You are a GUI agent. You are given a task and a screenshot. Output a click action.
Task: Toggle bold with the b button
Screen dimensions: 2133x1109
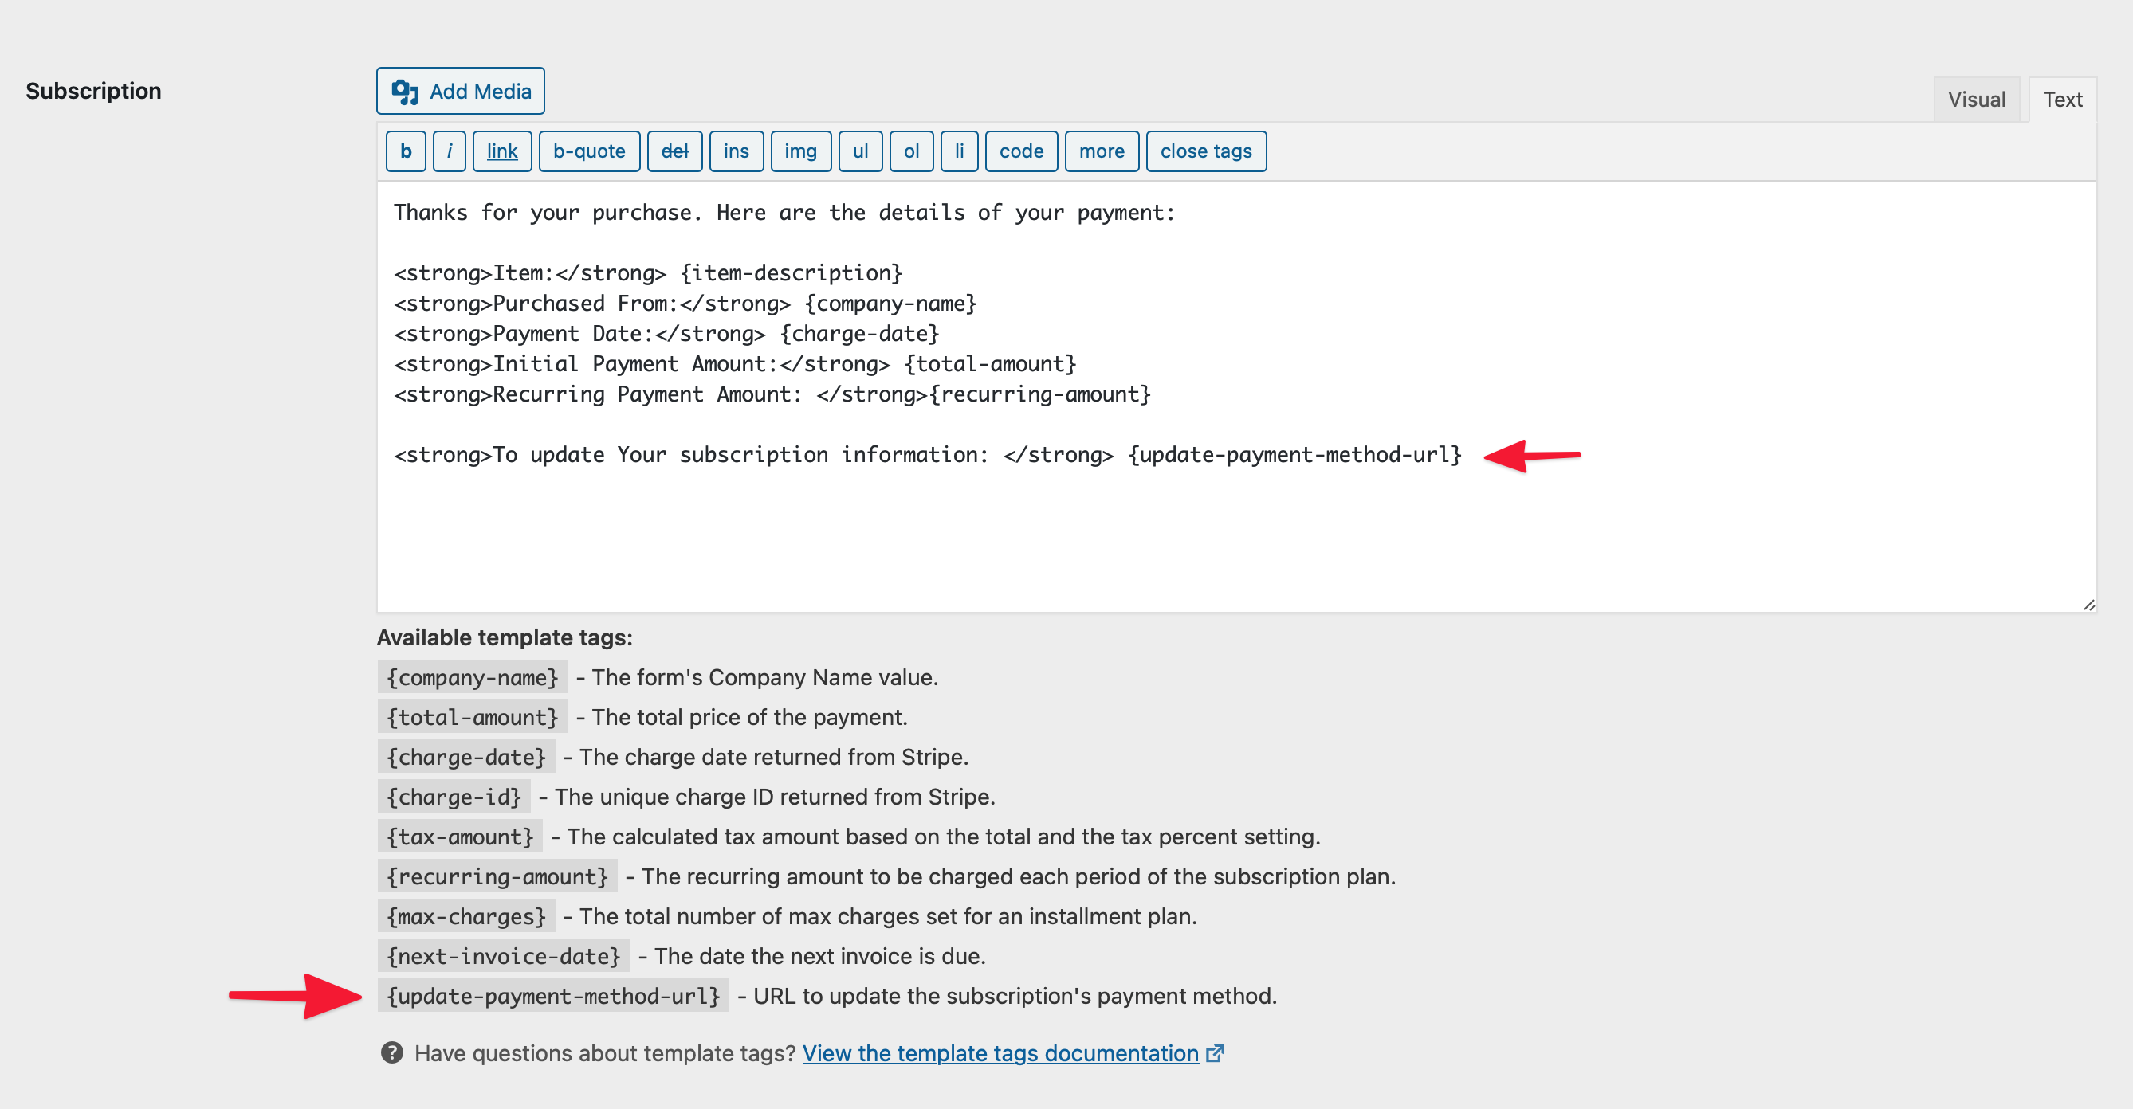pyautogui.click(x=406, y=151)
